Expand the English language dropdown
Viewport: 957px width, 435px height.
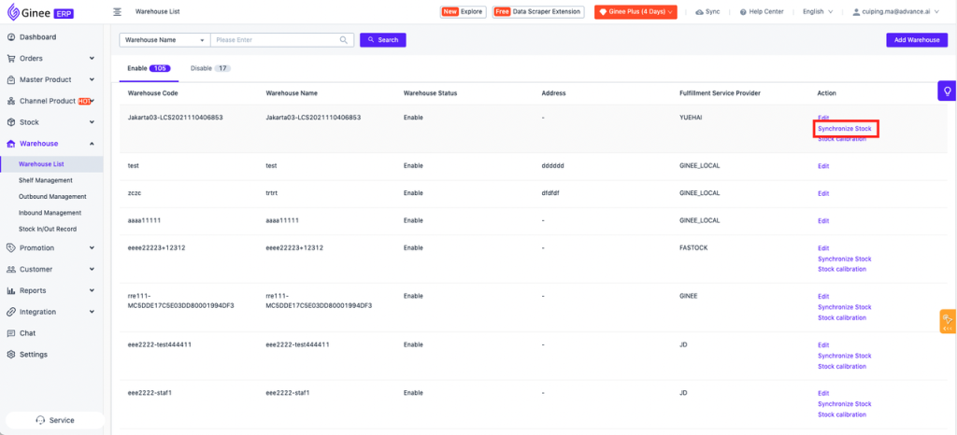818,12
